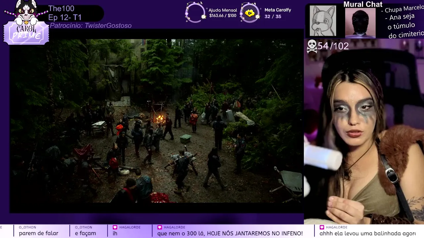Click the streamer webcam feed
The image size is (424, 238).
coord(364,132)
